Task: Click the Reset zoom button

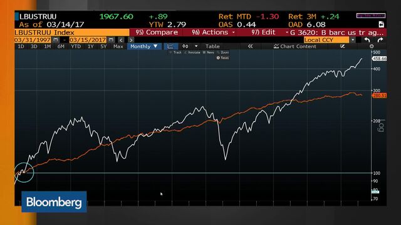Action: point(223,58)
